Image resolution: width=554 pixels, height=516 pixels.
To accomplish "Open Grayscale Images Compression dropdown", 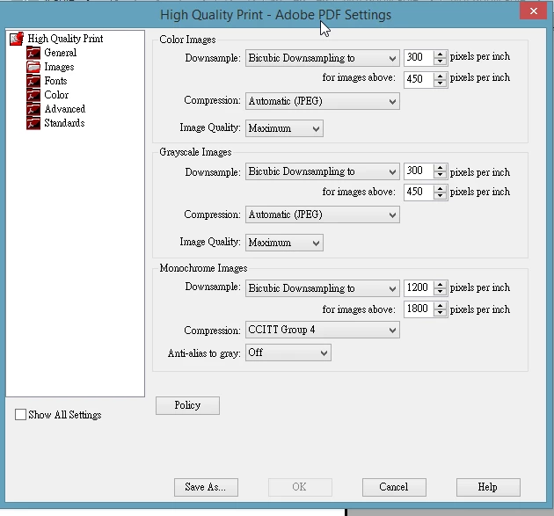I will [x=322, y=214].
